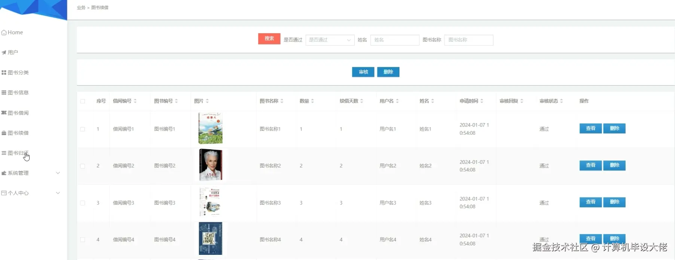Open the Home sidebar item
This screenshot has width=675, height=260.
click(12, 33)
